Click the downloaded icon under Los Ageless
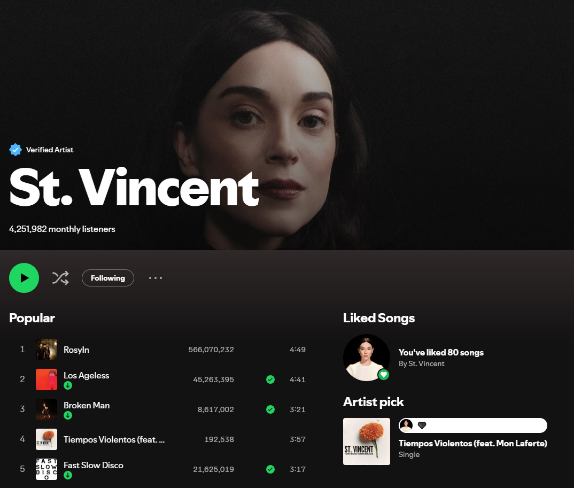Image resolution: width=574 pixels, height=488 pixels. click(x=68, y=385)
